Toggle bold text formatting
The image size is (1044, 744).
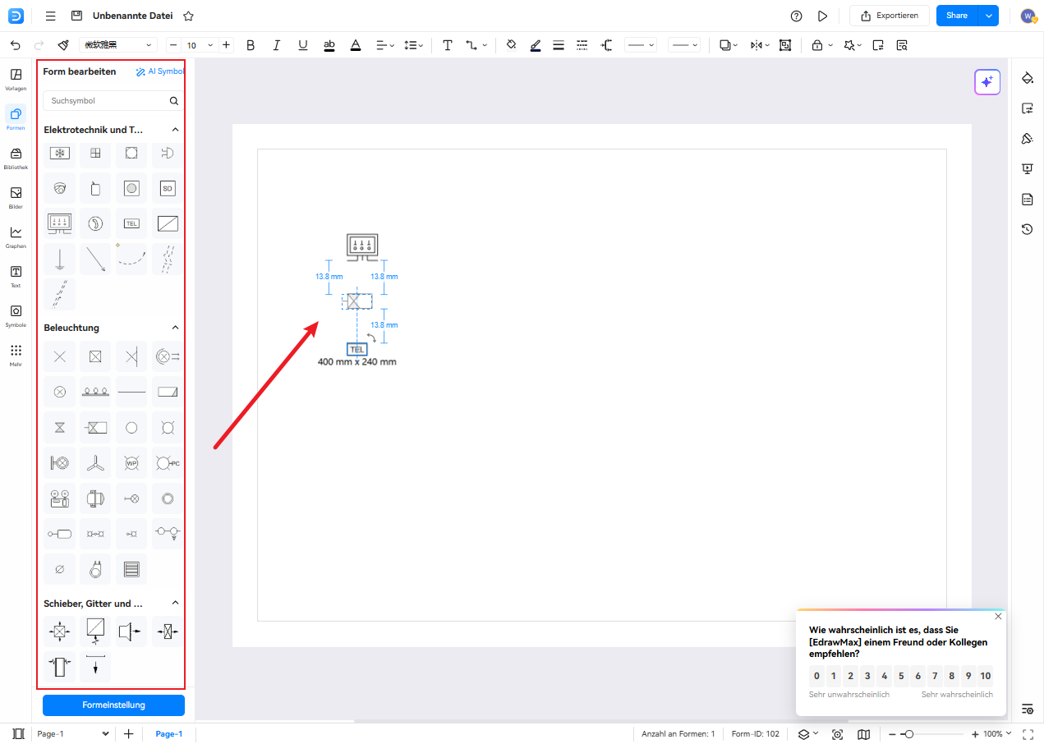click(x=251, y=45)
